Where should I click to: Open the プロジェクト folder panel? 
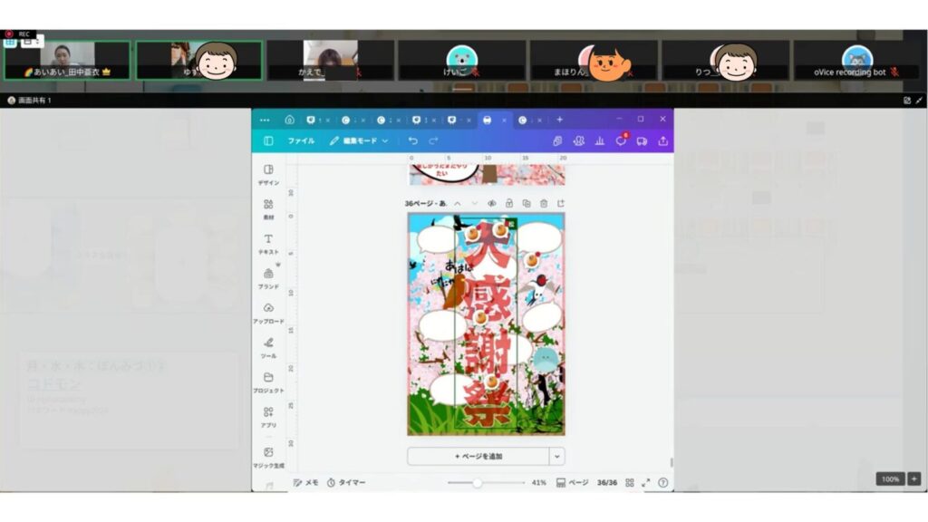[x=268, y=382]
